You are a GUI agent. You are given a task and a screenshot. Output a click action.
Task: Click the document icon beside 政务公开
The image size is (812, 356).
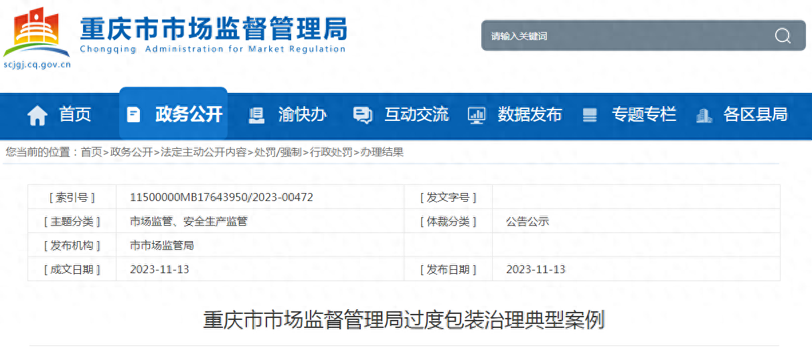(134, 115)
